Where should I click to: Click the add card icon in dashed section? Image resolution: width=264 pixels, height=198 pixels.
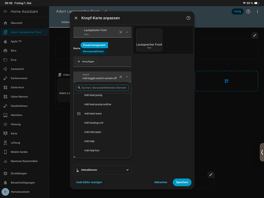click(x=226, y=81)
